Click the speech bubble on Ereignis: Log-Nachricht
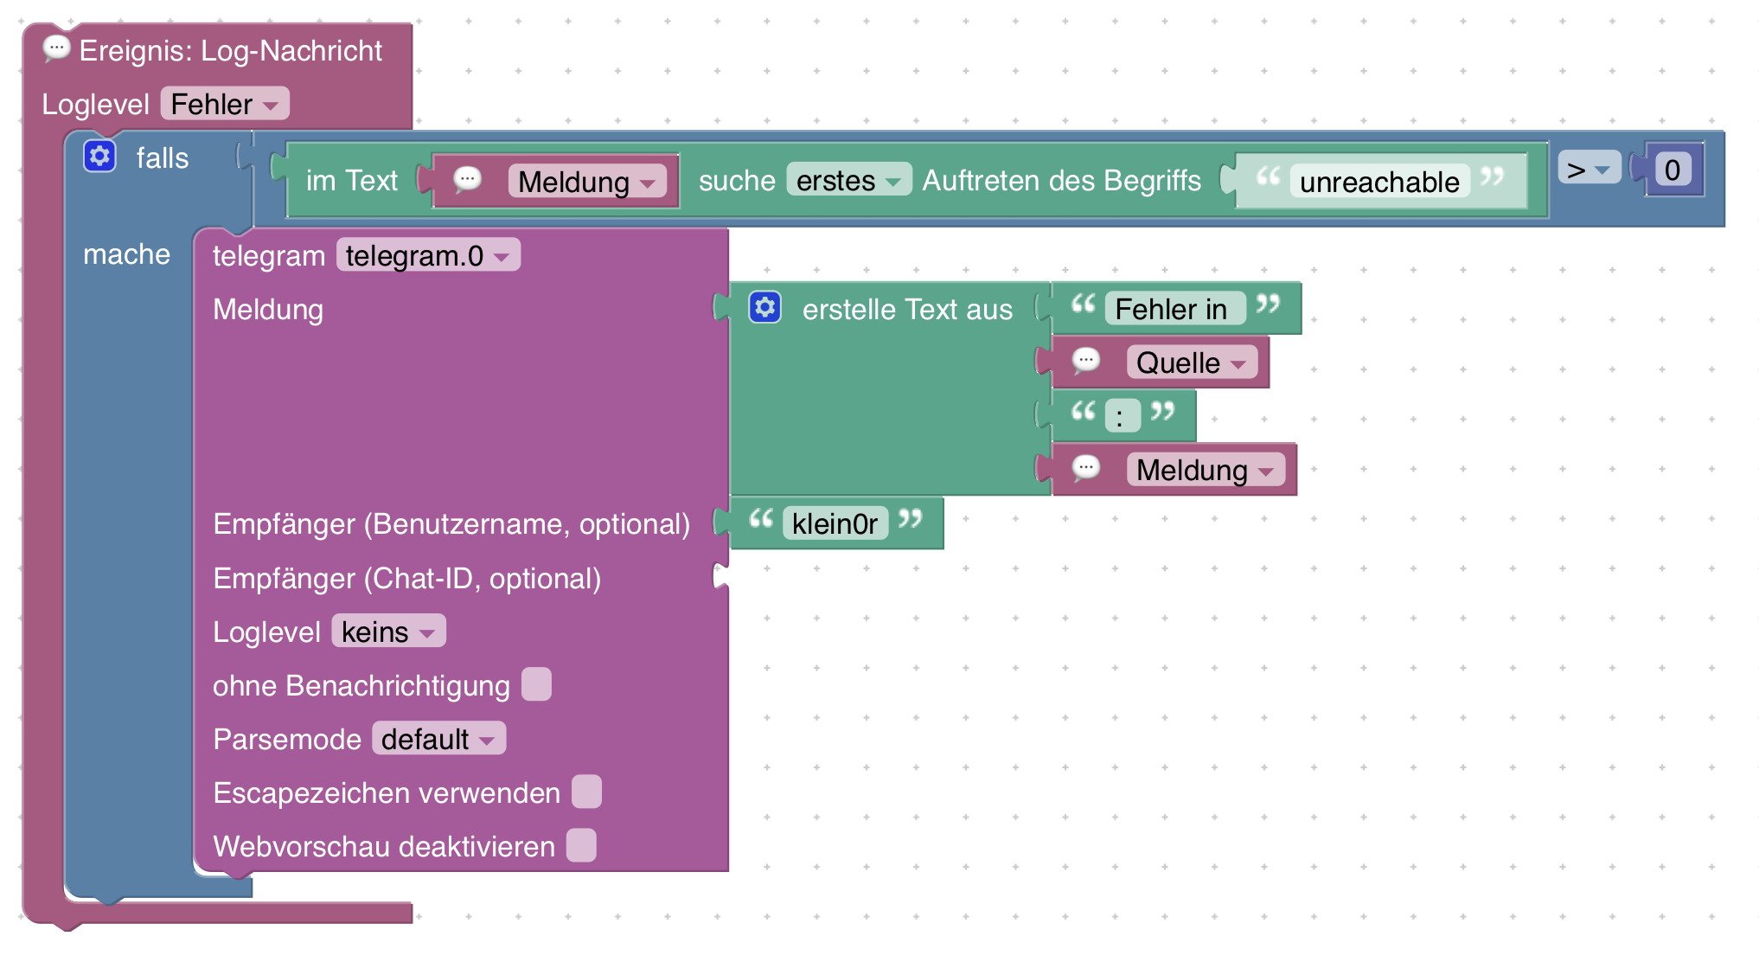 pos(56,48)
